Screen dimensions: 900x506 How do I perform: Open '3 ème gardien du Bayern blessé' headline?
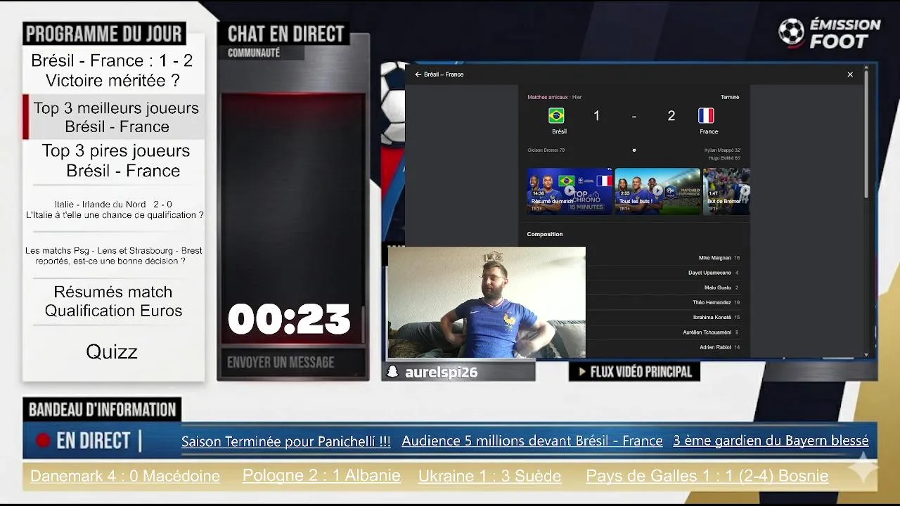point(771,441)
